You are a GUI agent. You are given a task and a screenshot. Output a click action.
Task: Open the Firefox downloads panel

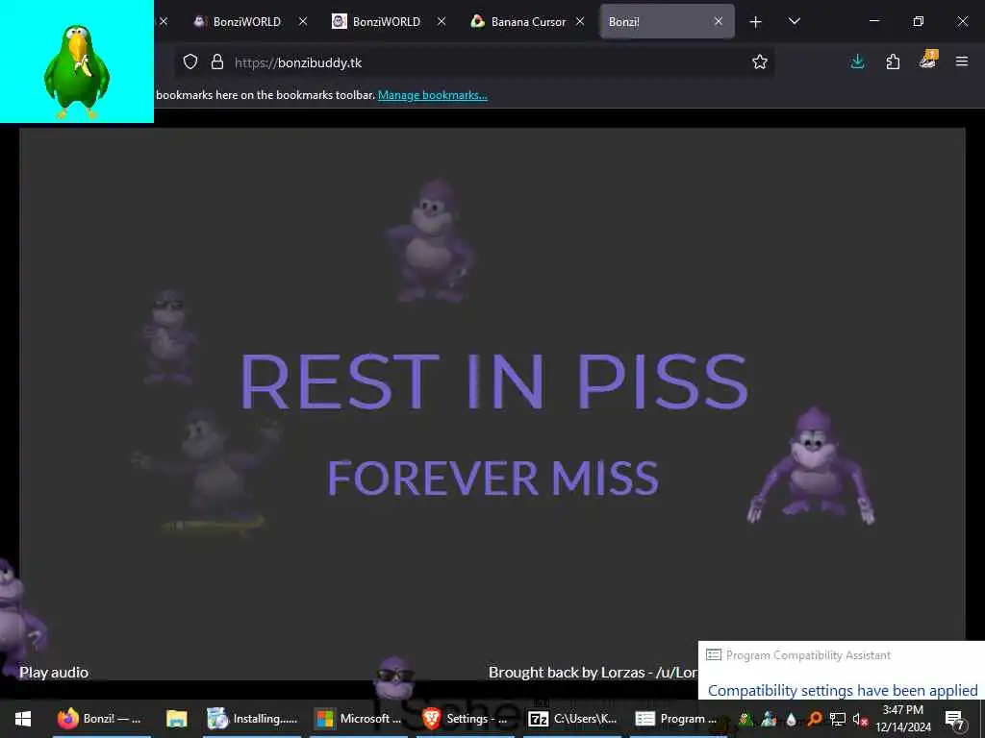tap(857, 61)
